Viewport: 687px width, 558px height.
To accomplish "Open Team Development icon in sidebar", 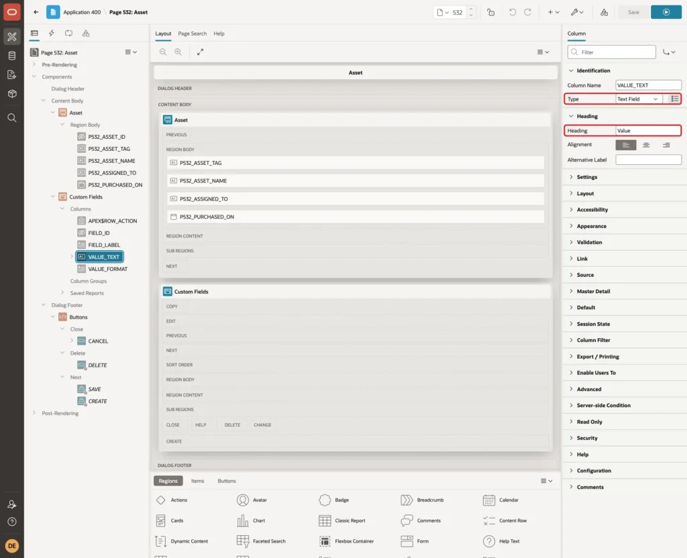I will click(12, 74).
